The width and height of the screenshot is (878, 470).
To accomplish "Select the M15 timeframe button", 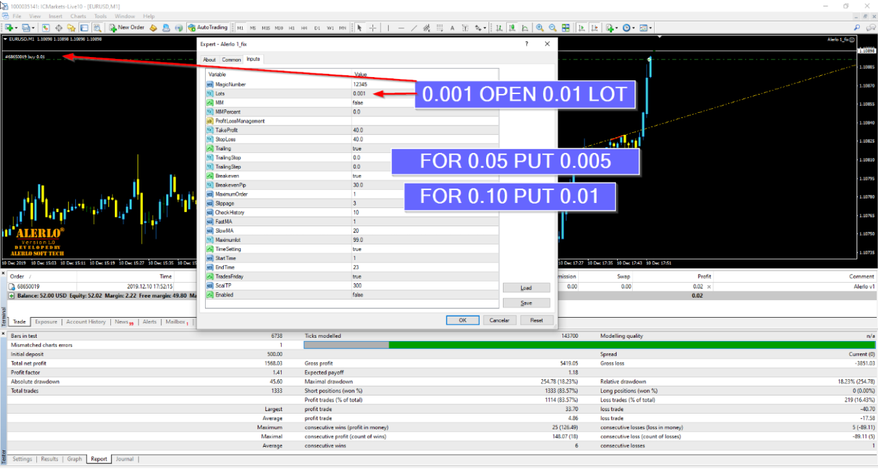I will [266, 28].
